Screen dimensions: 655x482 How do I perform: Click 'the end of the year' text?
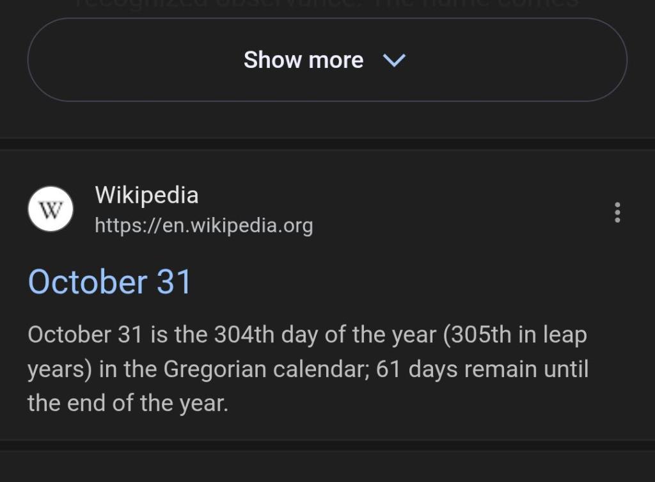(x=127, y=404)
